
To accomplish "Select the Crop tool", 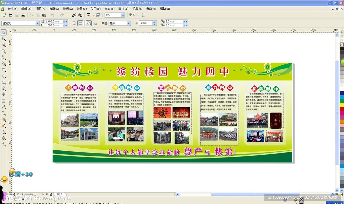I will coord(3,45).
